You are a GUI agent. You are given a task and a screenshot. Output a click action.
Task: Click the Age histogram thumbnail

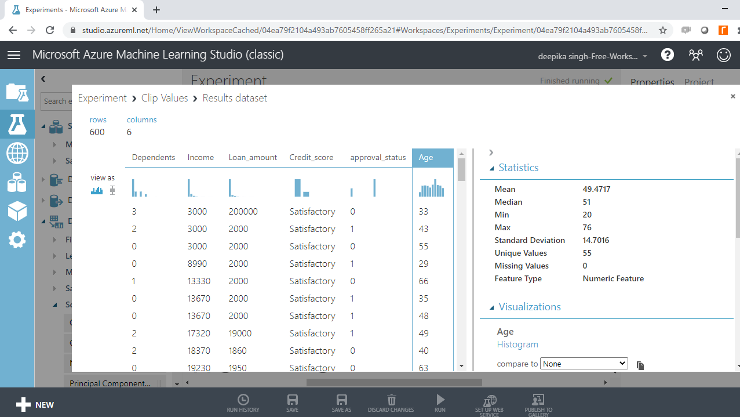[x=431, y=188]
